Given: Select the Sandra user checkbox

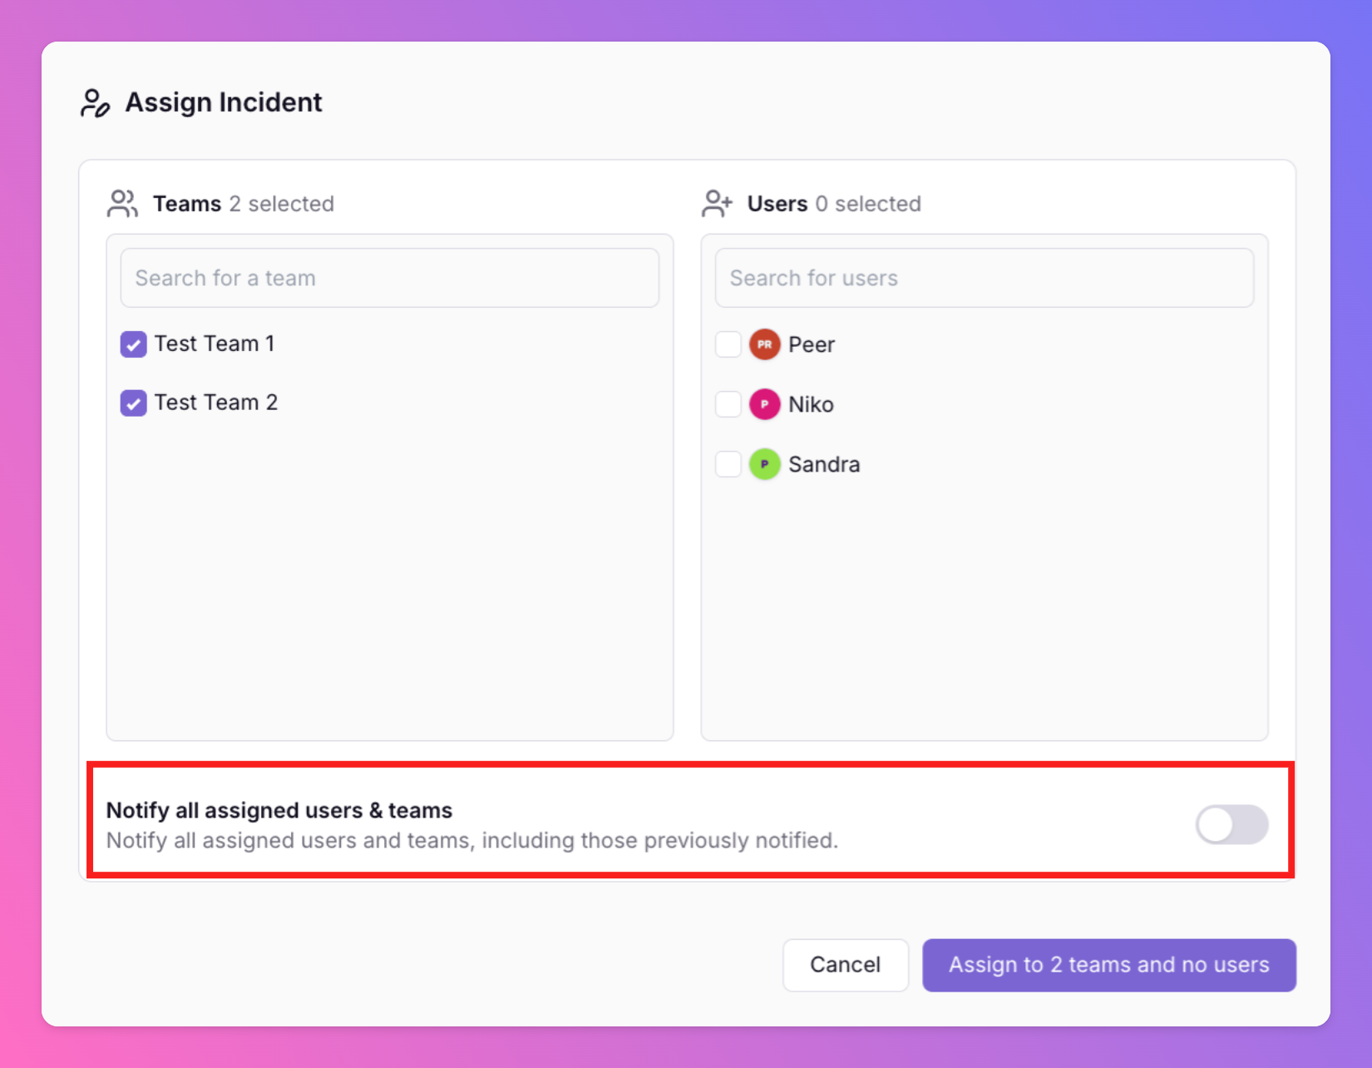Looking at the screenshot, I should click(728, 464).
